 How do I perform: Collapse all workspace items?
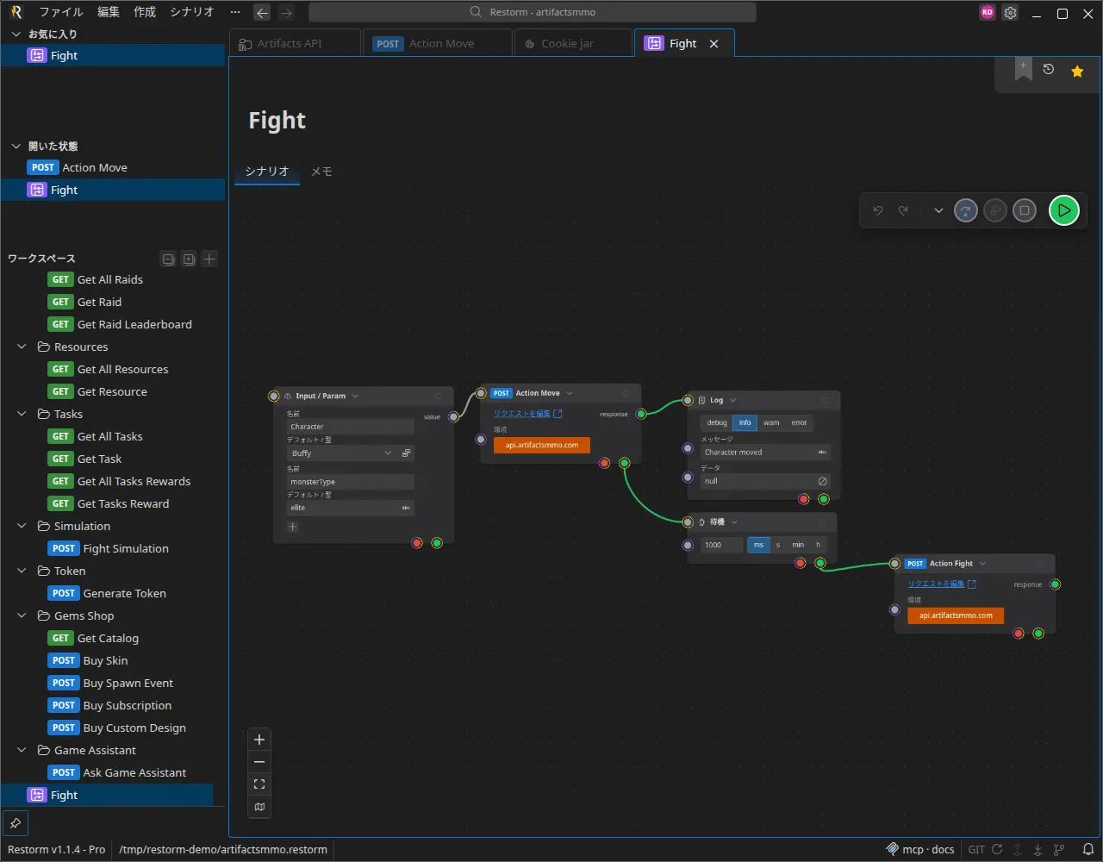(169, 259)
